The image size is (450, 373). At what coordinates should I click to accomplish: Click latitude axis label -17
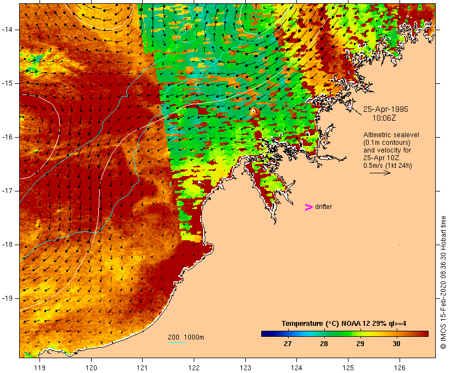coord(7,191)
